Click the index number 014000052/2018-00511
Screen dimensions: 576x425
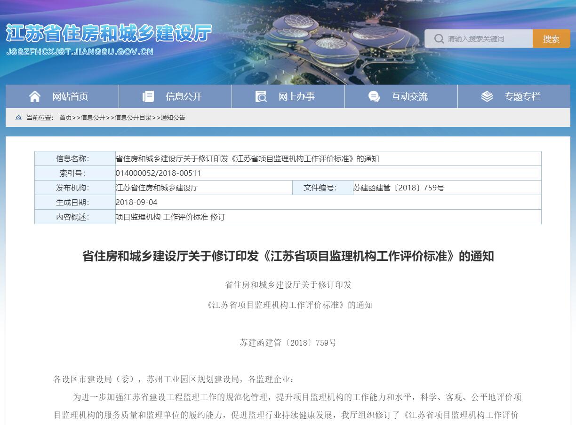click(158, 173)
